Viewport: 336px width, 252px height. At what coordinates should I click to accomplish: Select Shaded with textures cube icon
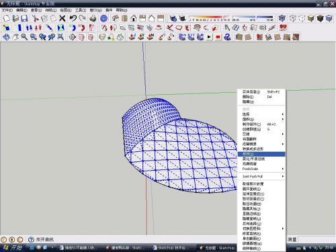coord(320,18)
